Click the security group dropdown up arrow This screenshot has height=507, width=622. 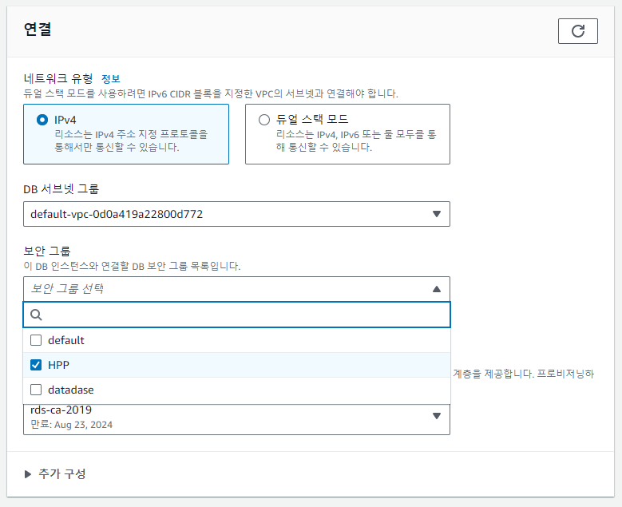(437, 289)
